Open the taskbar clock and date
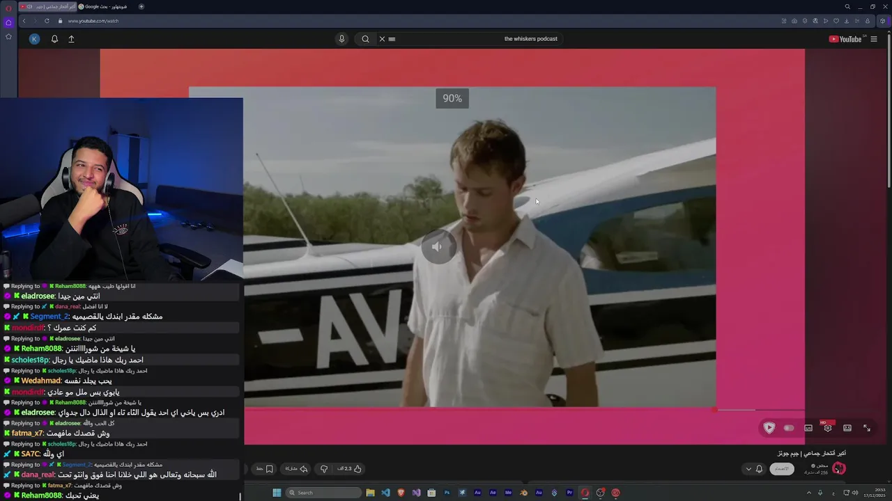 [873, 493]
